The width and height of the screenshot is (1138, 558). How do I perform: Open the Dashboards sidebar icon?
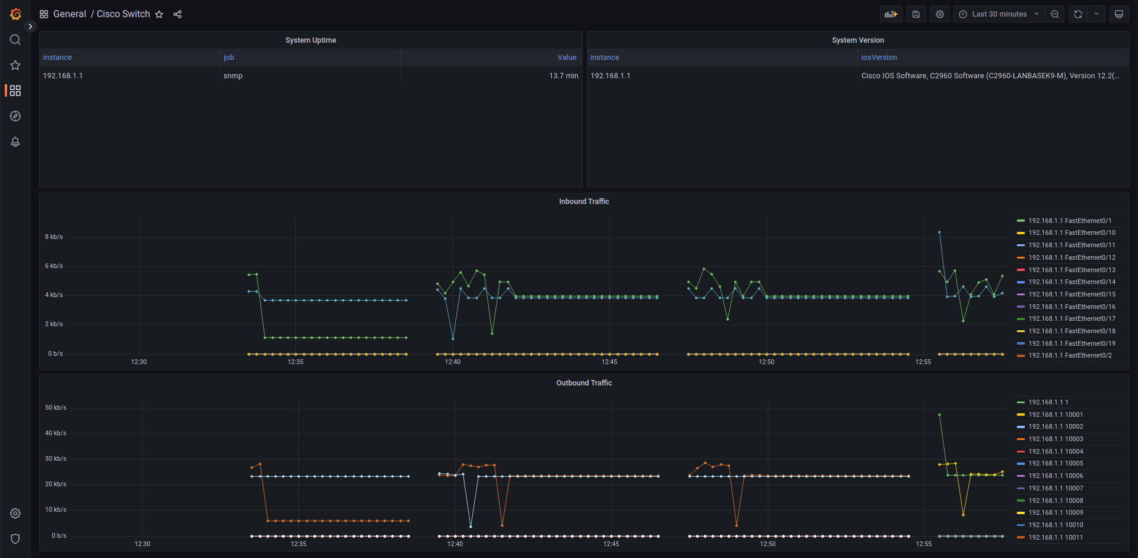pyautogui.click(x=15, y=91)
